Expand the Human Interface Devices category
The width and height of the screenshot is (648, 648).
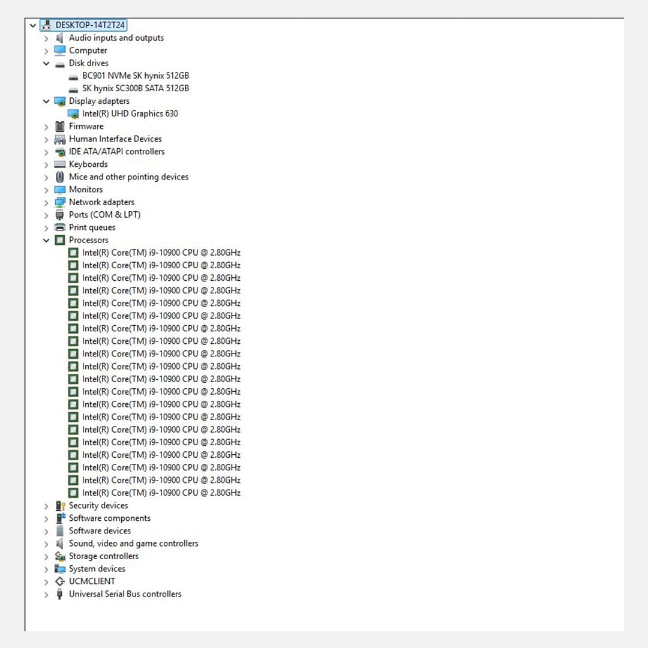[46, 139]
